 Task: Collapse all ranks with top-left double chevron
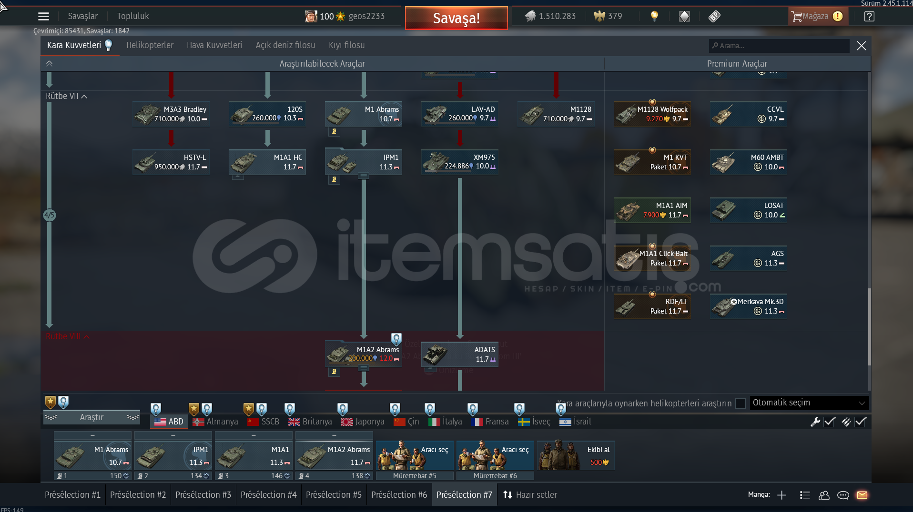coord(49,63)
